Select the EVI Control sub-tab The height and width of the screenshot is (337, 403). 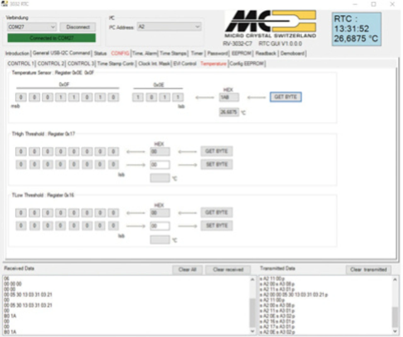[185, 64]
